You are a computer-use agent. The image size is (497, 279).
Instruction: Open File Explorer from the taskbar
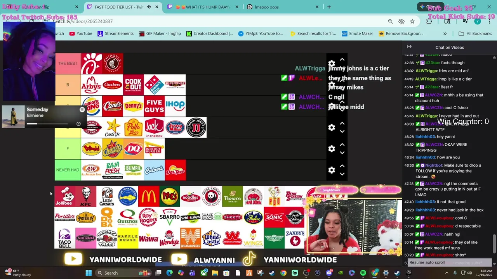tap(215, 273)
